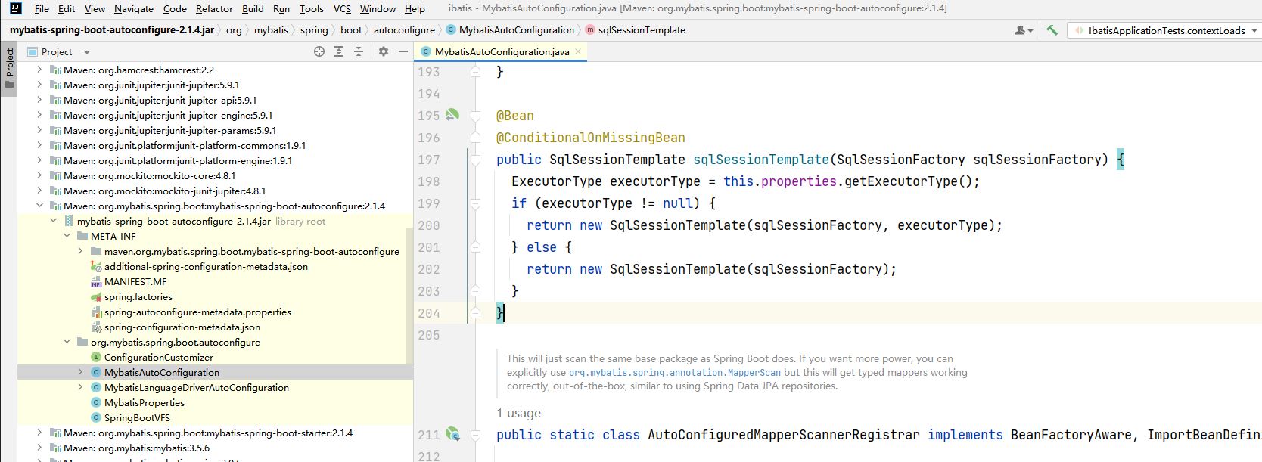Click breadcrumb mybatis-spring-boot-autoconfigure-2.1.4.jar
Screen dimensions: 1262x462
tap(112, 30)
